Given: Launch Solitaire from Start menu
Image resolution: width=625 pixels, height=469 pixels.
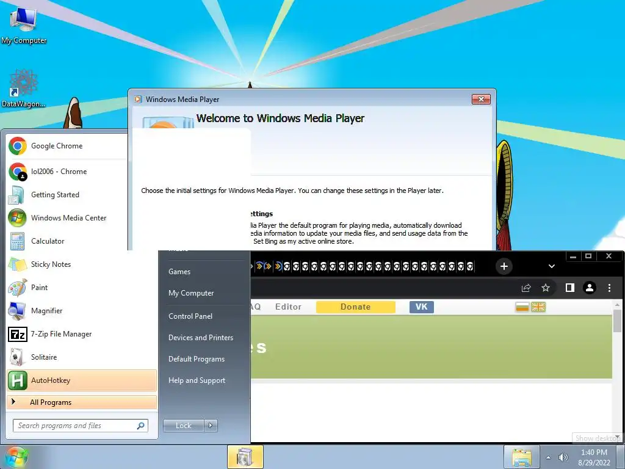Looking at the screenshot, I should click(x=82, y=357).
